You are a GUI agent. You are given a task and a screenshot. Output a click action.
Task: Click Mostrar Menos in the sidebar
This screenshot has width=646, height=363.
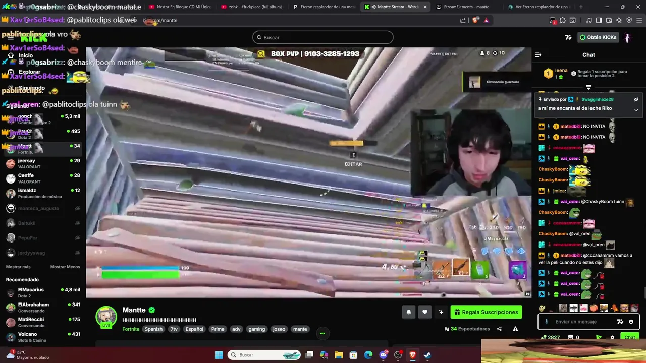click(65, 267)
